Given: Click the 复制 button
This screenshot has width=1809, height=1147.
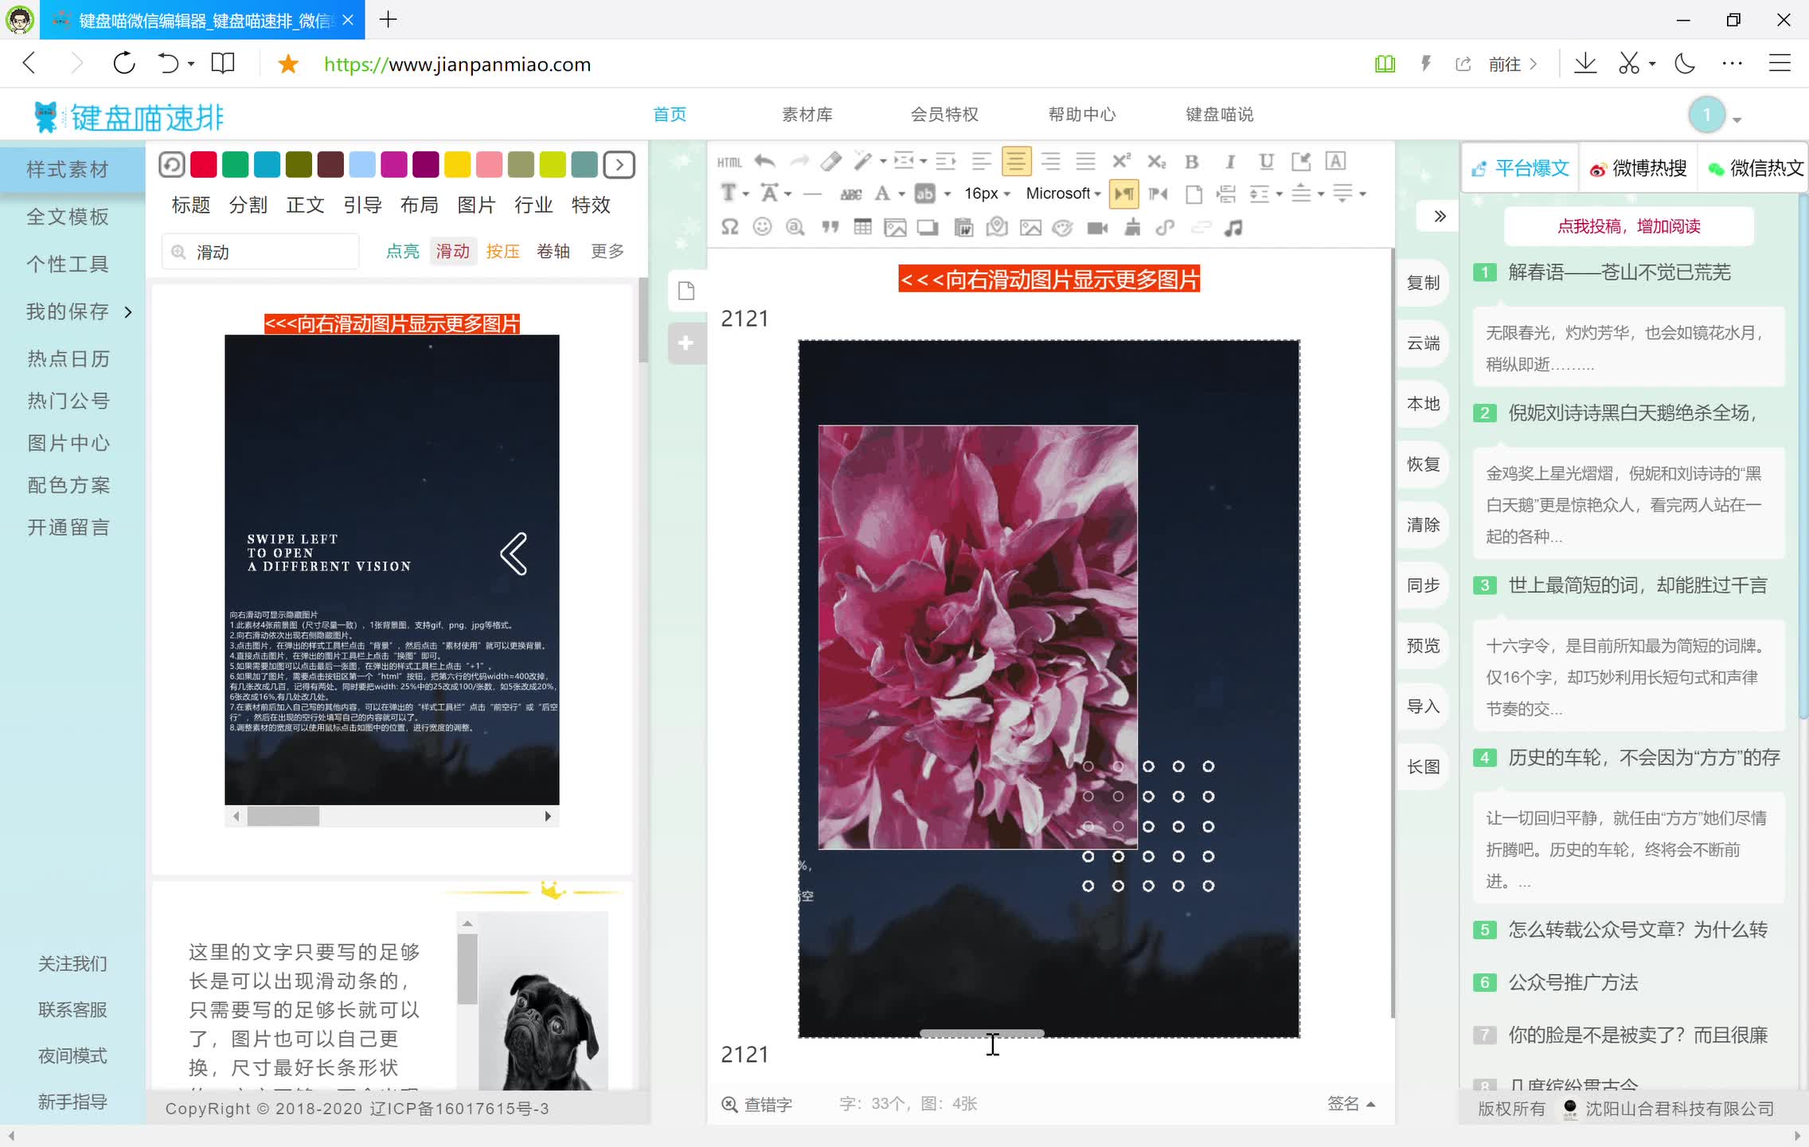Looking at the screenshot, I should coord(1423,282).
